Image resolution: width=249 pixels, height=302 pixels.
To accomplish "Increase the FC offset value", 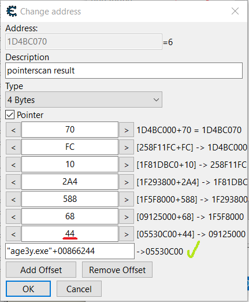I will click(127, 147).
